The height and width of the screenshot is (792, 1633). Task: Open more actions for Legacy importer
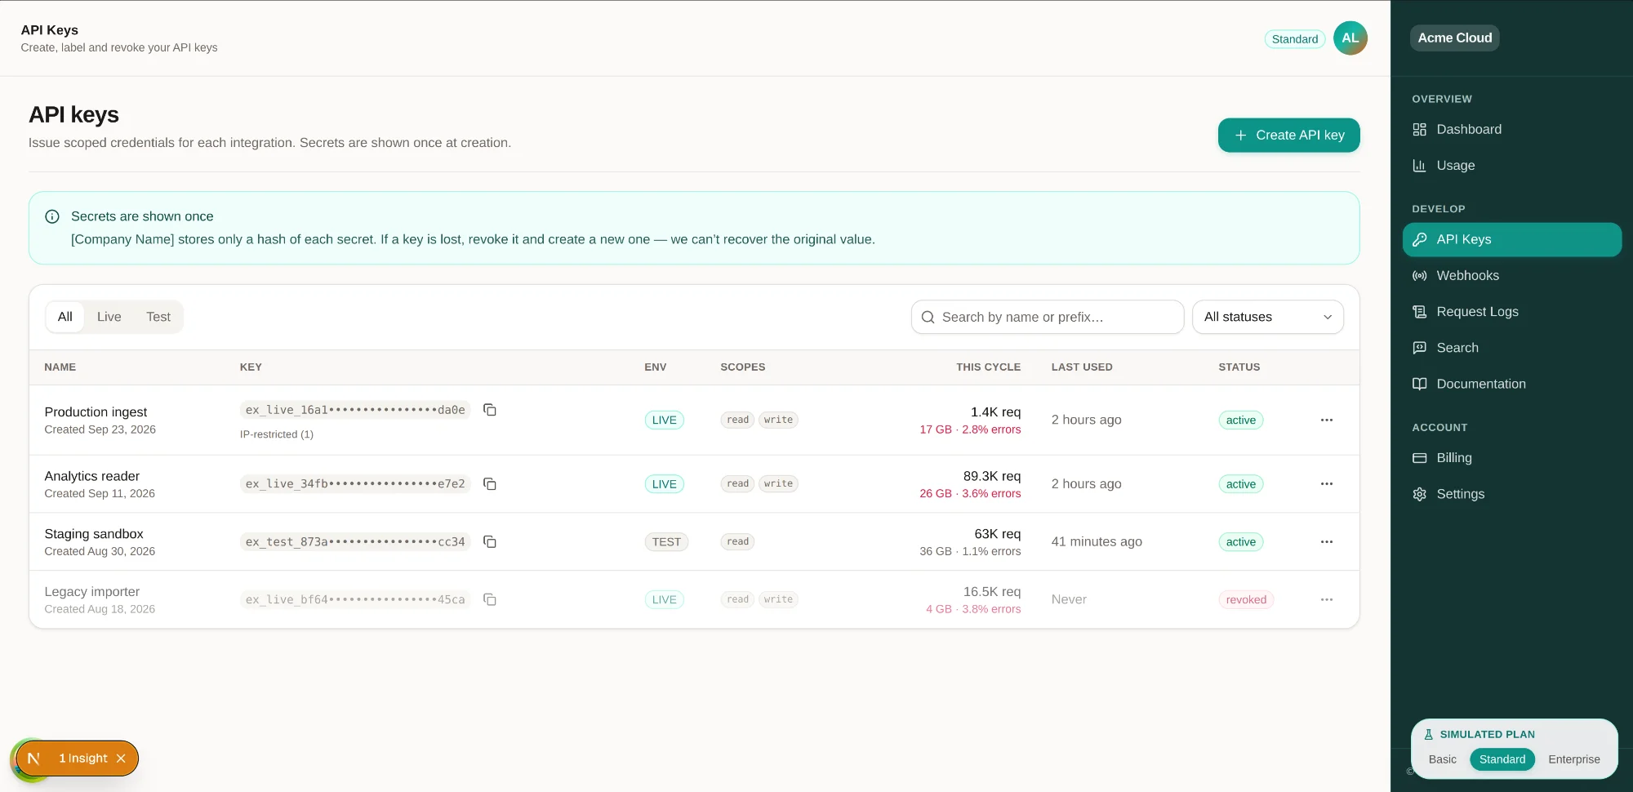click(1327, 600)
